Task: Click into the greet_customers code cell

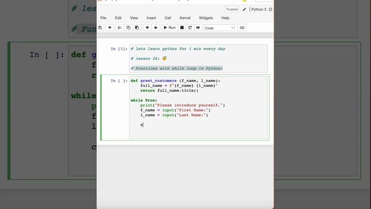Action: tap(198, 107)
